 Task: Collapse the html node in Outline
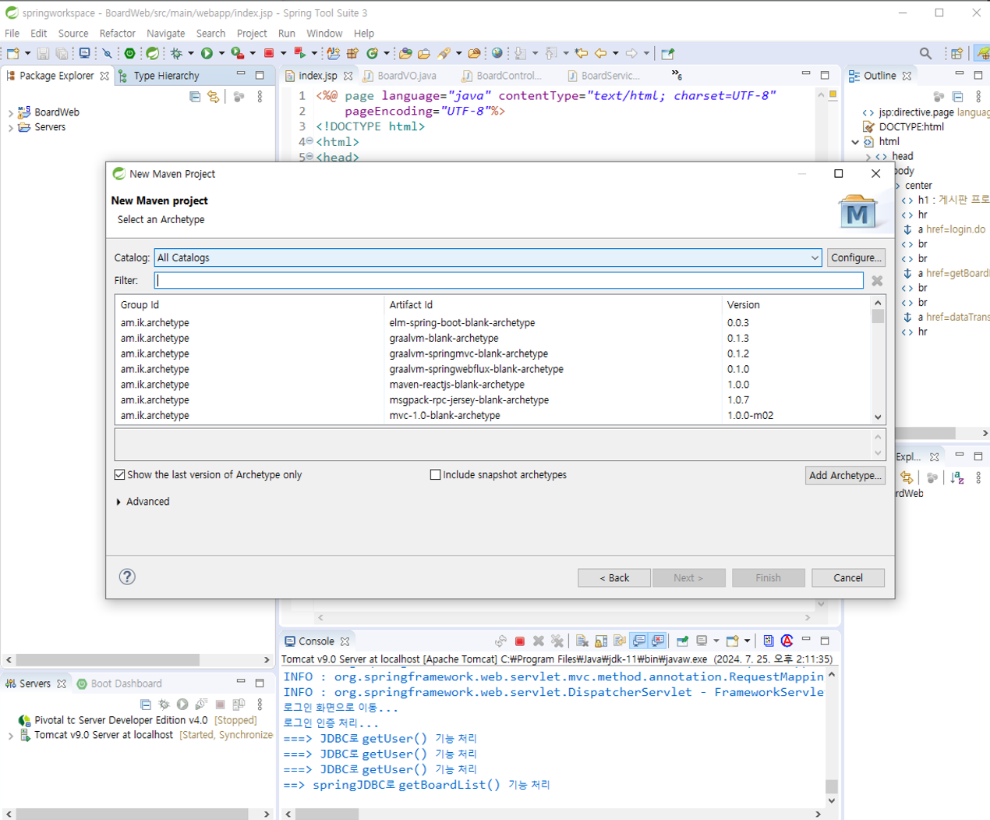(855, 142)
